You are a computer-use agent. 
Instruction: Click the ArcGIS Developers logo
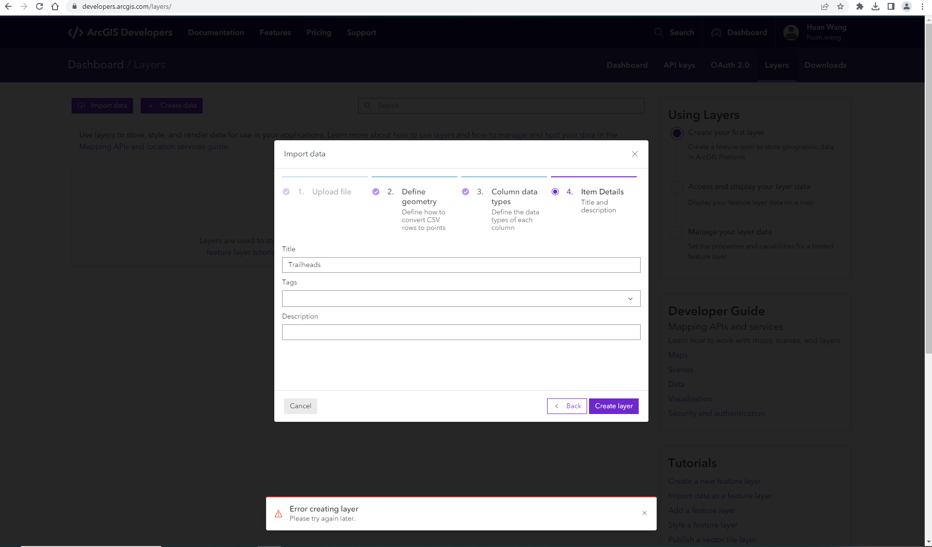pos(120,33)
